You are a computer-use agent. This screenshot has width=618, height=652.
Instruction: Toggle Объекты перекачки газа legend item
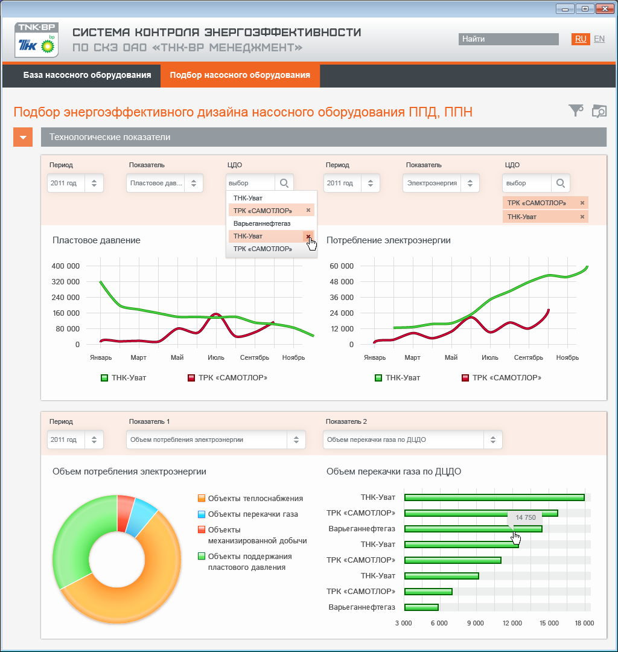point(248,514)
